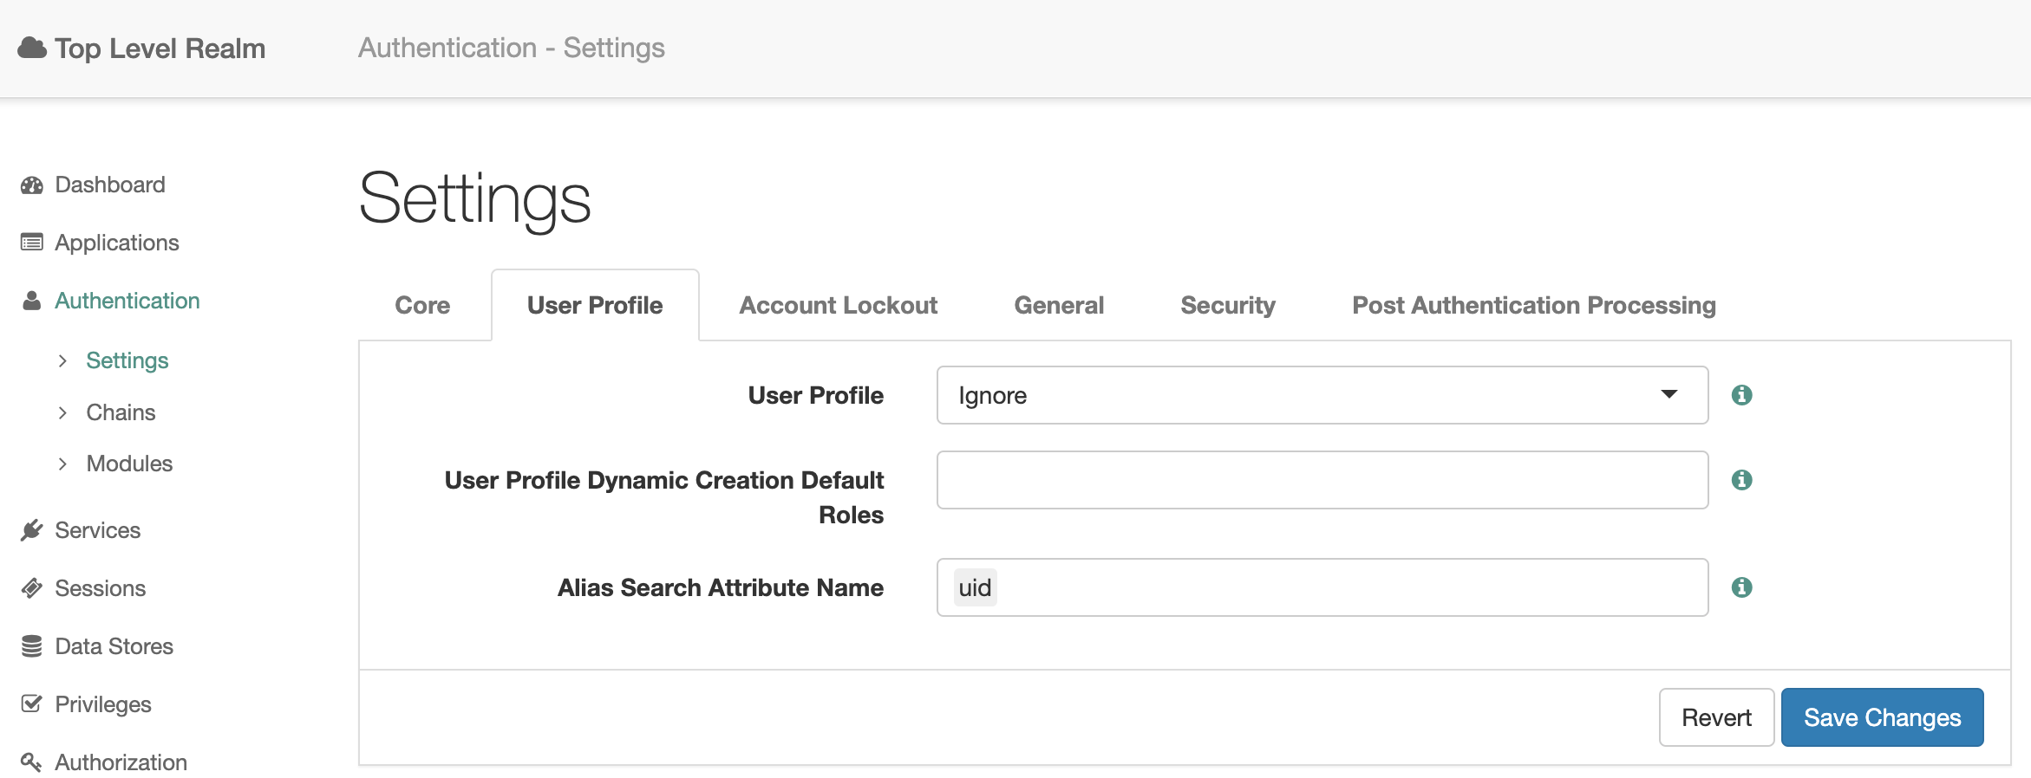Click the Privileges checkmark icon

tap(32, 704)
